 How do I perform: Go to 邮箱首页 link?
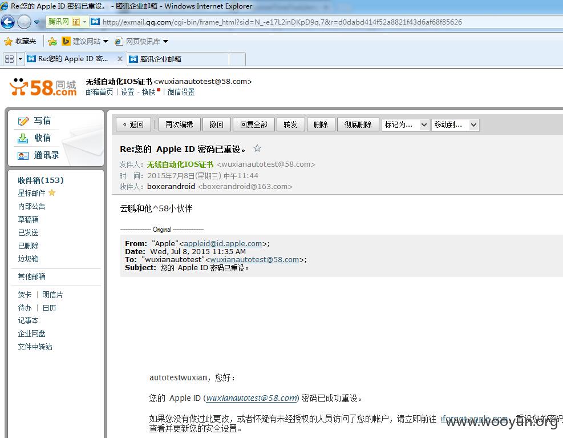coord(99,92)
